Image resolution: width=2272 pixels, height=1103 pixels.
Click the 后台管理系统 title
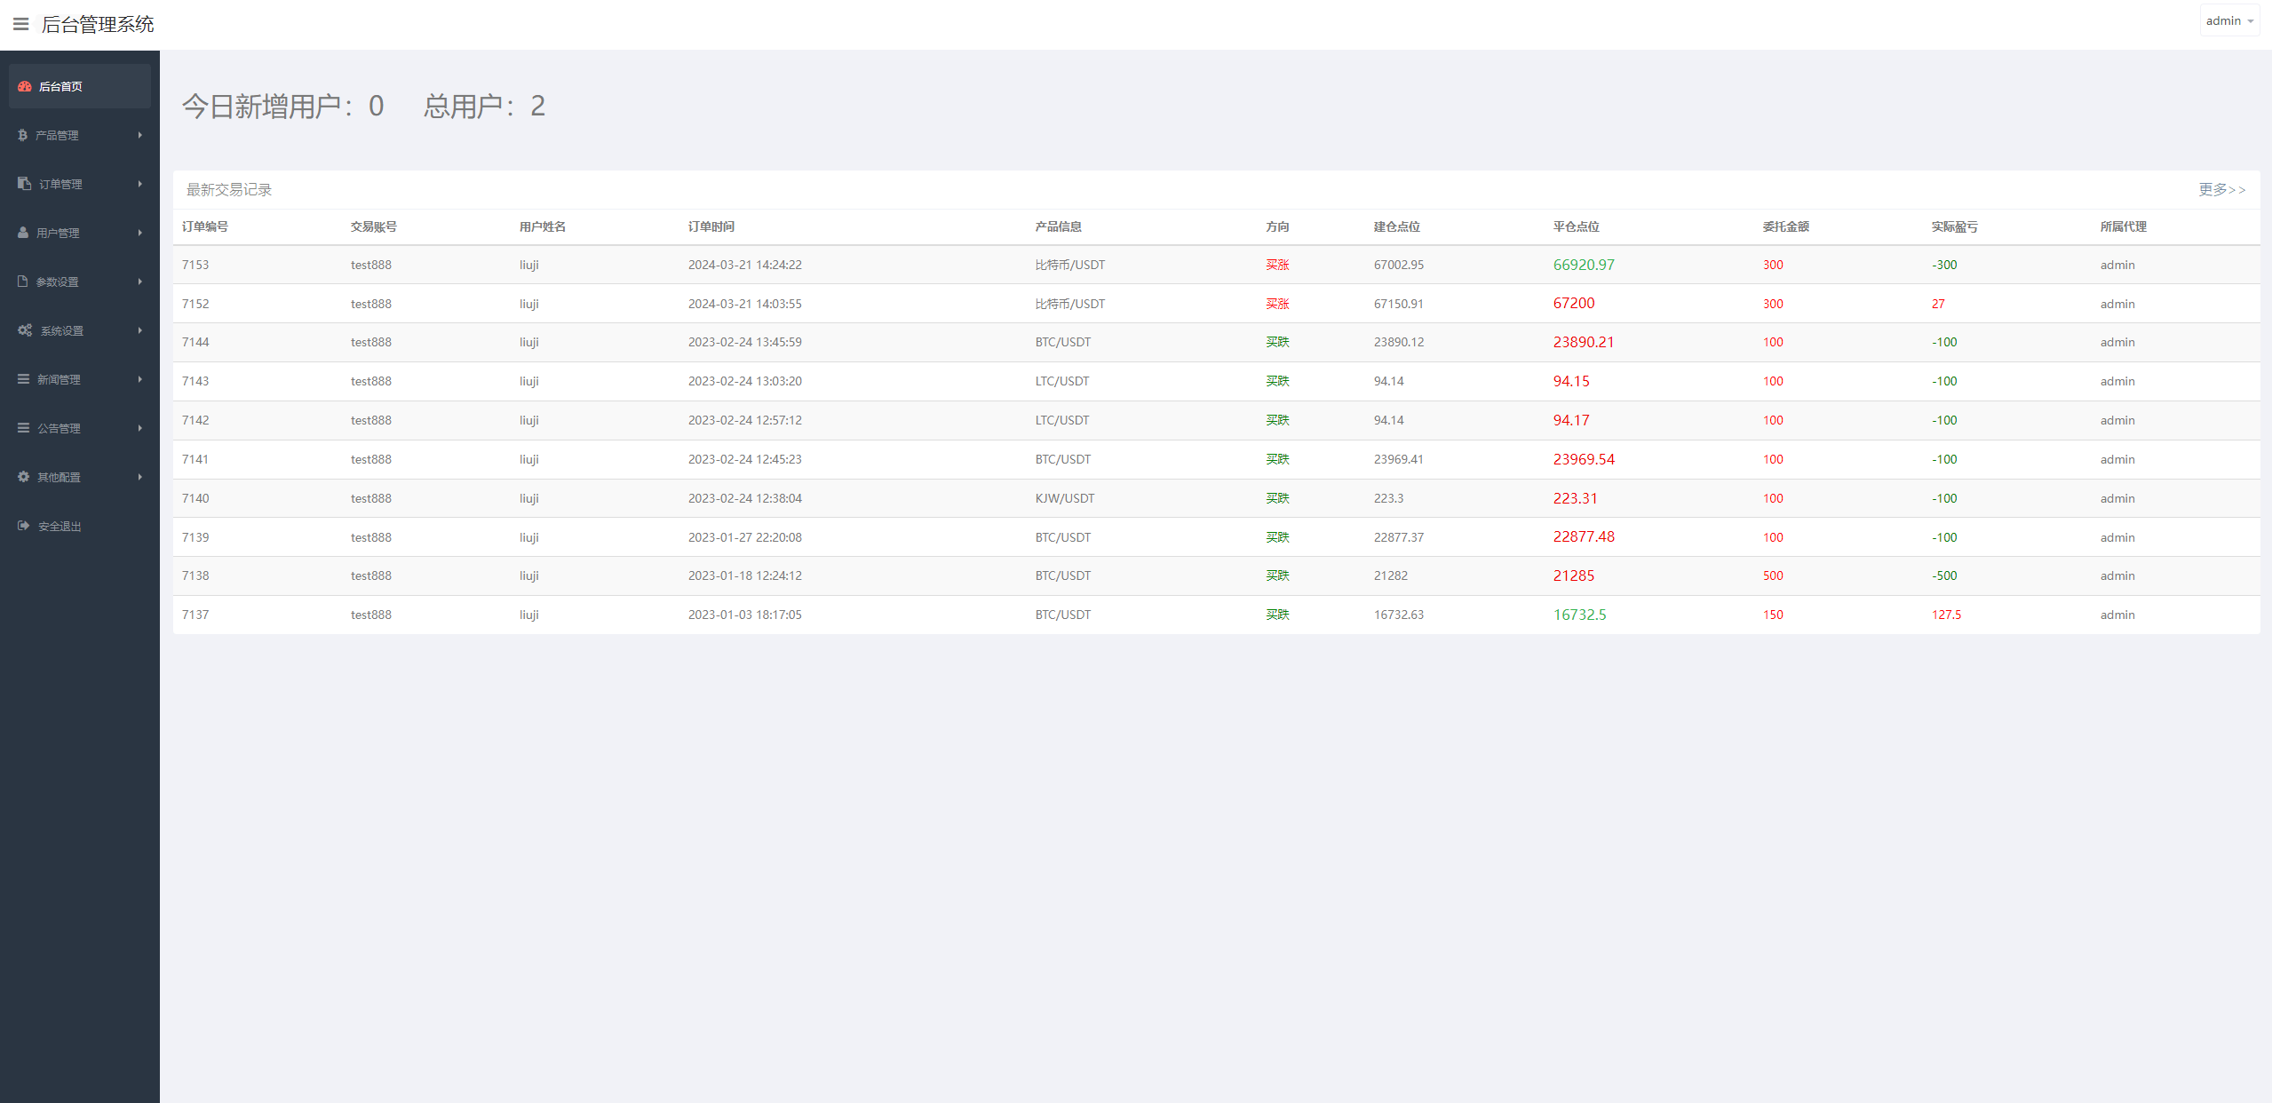[x=98, y=24]
